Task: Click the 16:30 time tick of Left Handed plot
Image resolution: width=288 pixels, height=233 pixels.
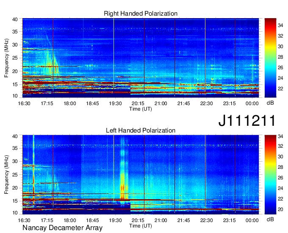Action: coord(24,220)
